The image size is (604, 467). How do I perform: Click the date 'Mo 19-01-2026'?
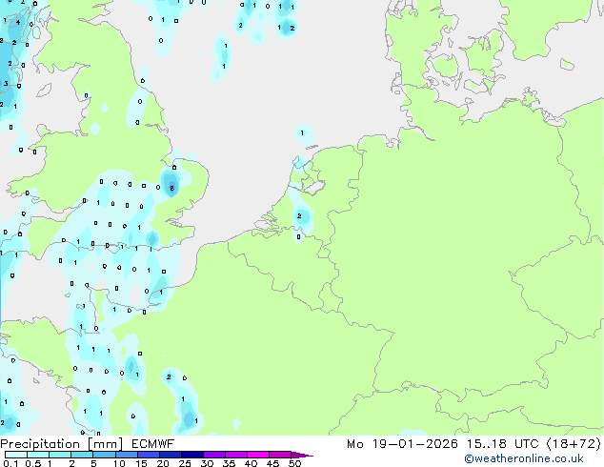click(402, 444)
